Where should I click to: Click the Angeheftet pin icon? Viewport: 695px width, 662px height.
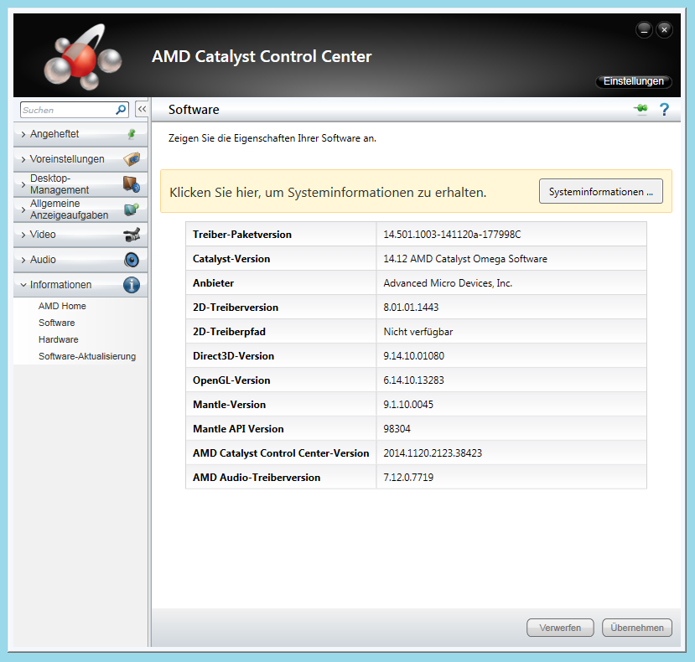pos(132,134)
